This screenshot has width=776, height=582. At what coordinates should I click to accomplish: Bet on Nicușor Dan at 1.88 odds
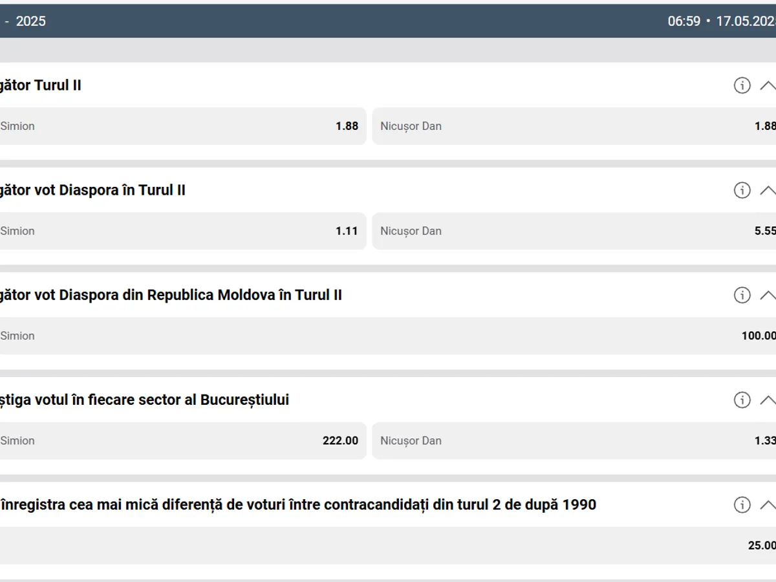pyautogui.click(x=574, y=126)
